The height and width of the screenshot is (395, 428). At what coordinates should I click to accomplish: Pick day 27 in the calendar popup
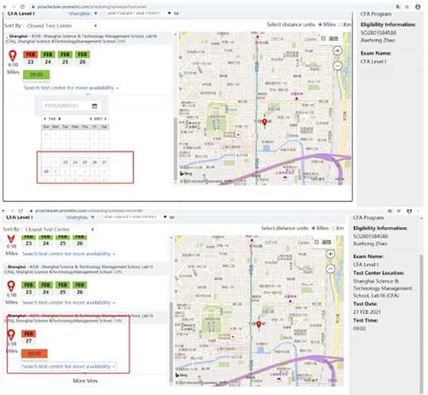pos(104,162)
